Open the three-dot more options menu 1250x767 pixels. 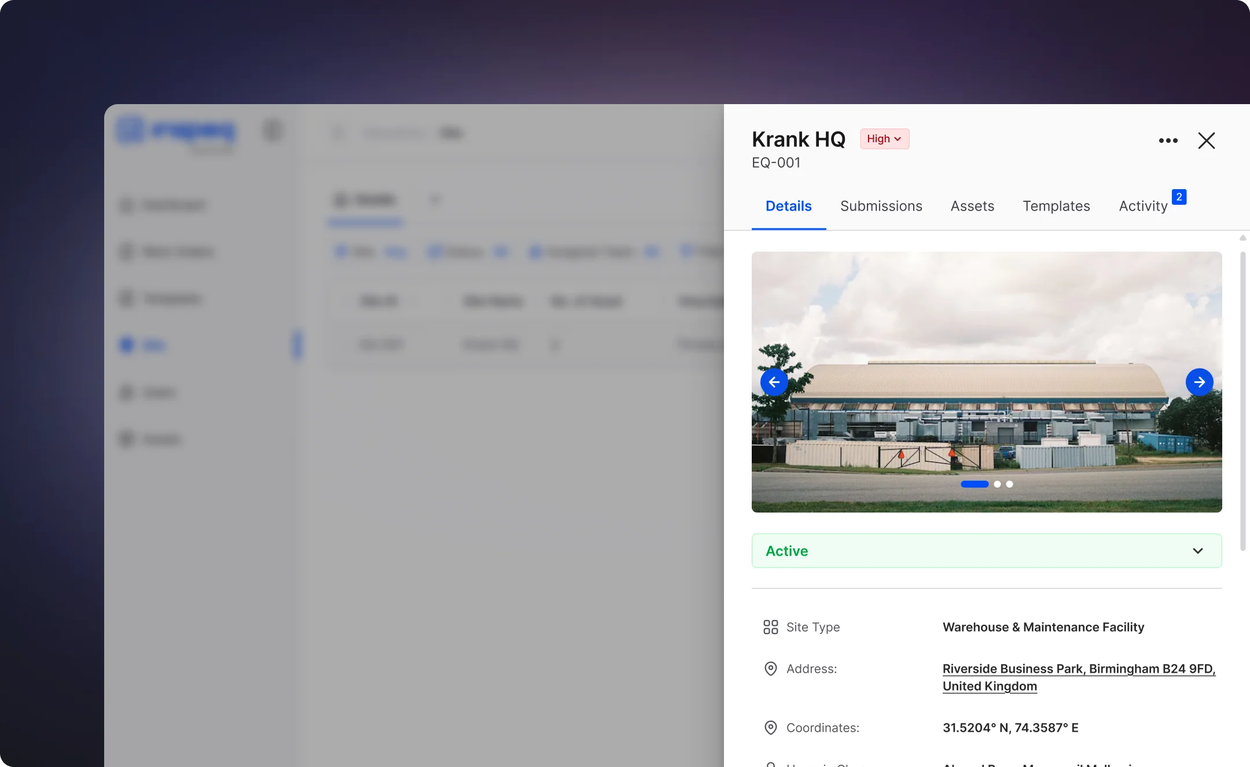point(1168,141)
